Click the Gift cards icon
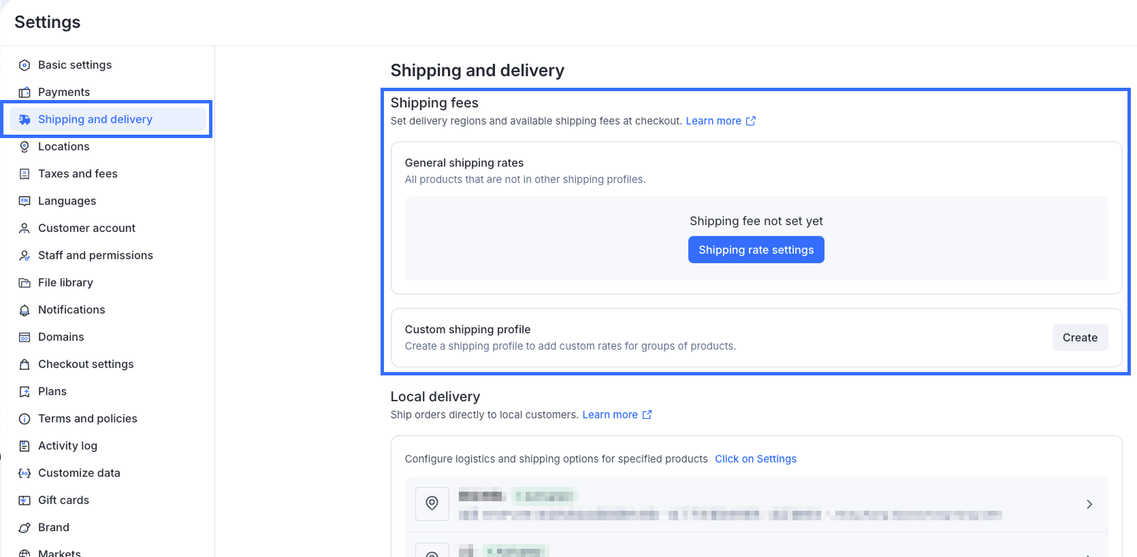The height and width of the screenshot is (557, 1137). coord(25,501)
